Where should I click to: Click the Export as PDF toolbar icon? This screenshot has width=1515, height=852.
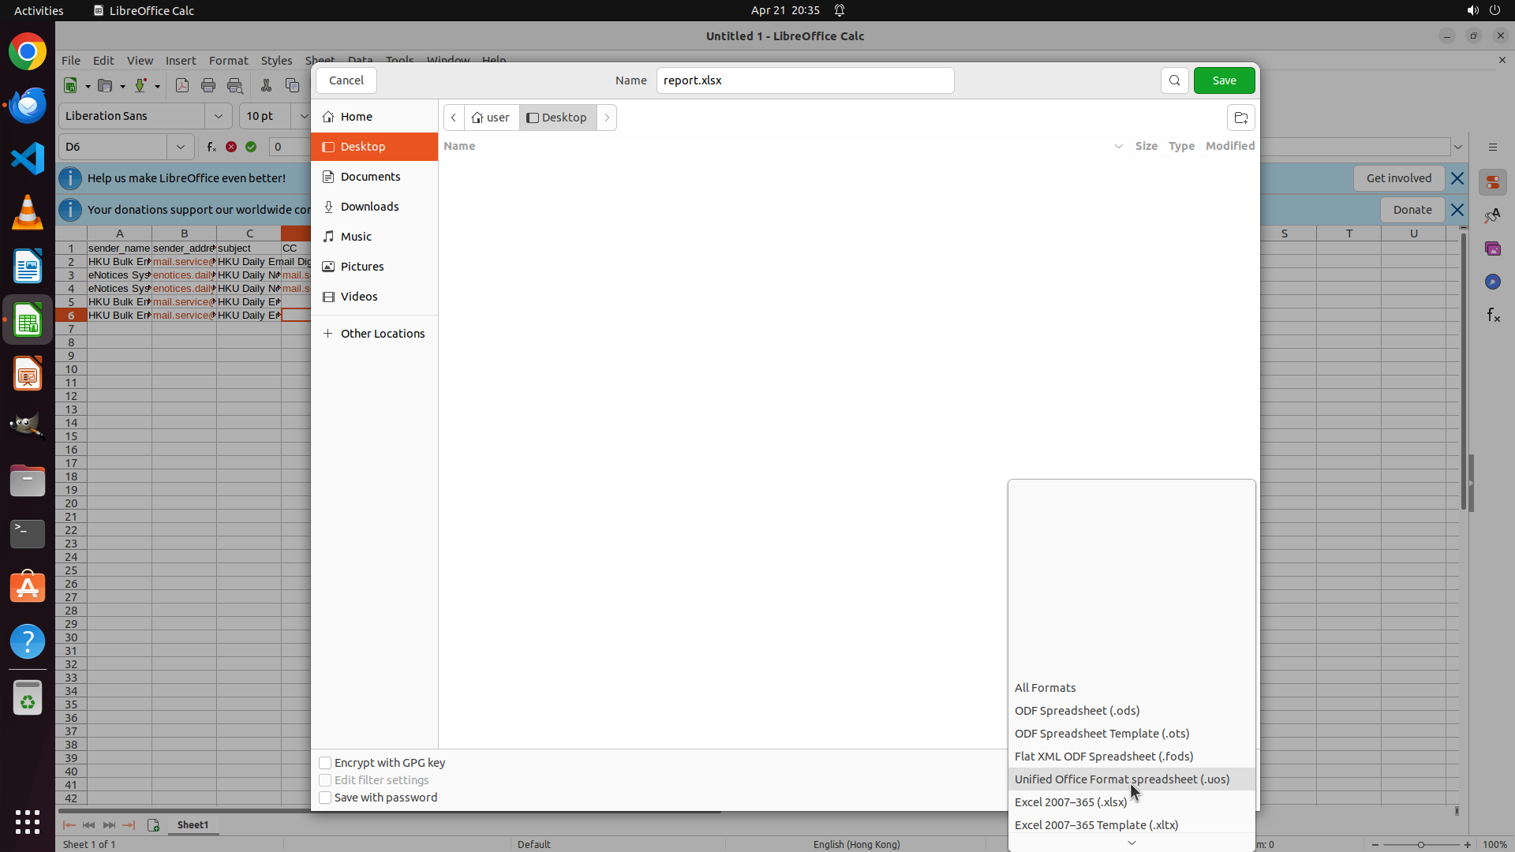[182, 85]
